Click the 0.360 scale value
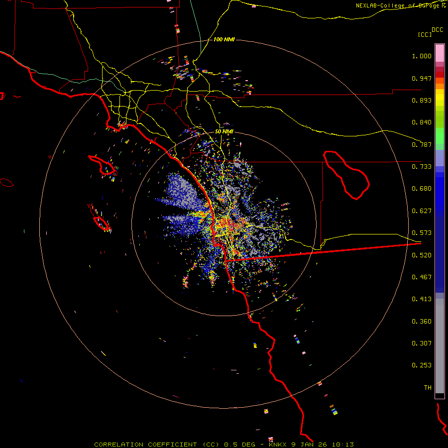448x448 pixels. 422,322
